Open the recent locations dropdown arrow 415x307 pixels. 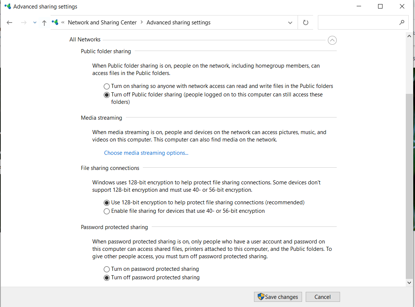tap(35, 23)
